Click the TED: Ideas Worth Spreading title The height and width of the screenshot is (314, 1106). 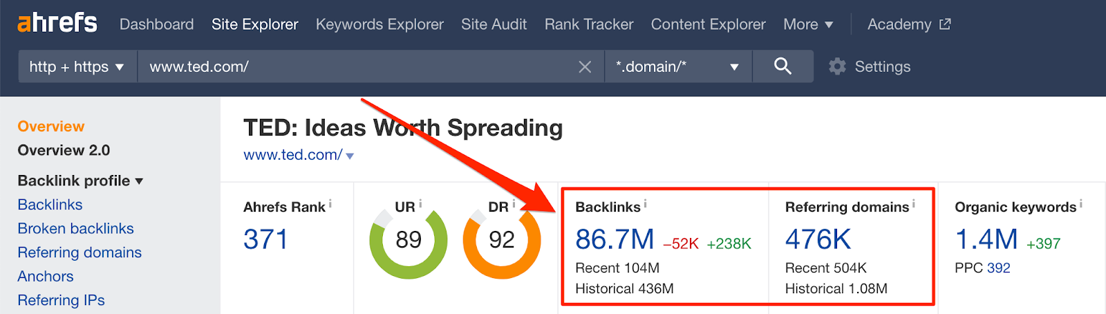(x=403, y=128)
